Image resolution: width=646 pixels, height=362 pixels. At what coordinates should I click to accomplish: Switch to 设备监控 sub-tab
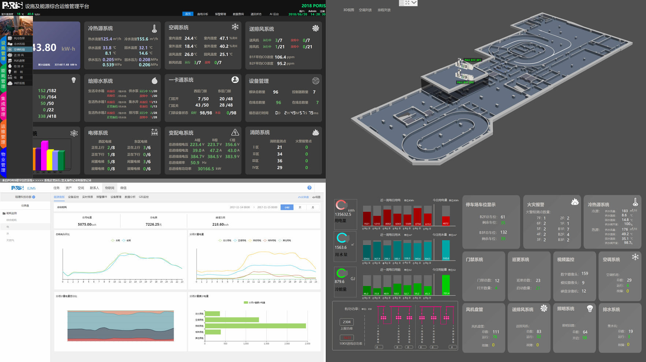pos(73,197)
